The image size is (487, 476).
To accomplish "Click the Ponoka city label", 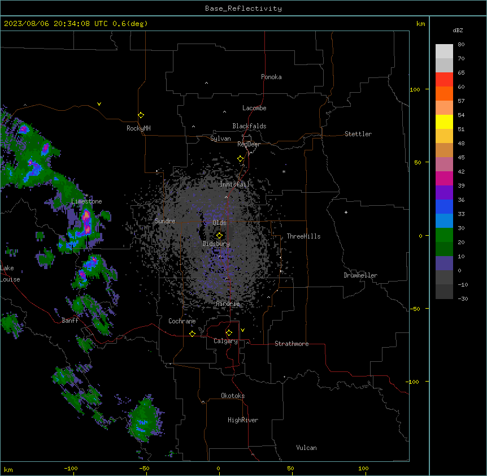I will coord(271,77).
